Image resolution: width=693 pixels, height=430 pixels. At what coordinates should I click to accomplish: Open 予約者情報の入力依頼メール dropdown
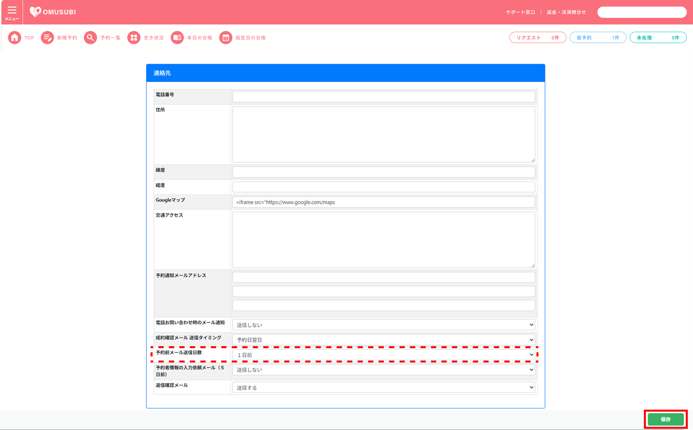pos(384,370)
